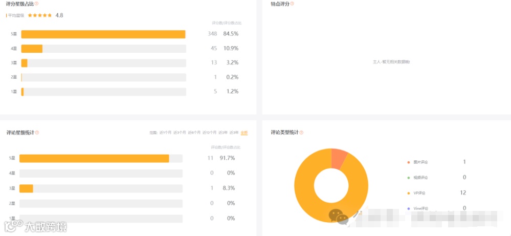511x236 pixels.
Task: Click the 大数跨境 logo at bottom left
Action: (36, 226)
